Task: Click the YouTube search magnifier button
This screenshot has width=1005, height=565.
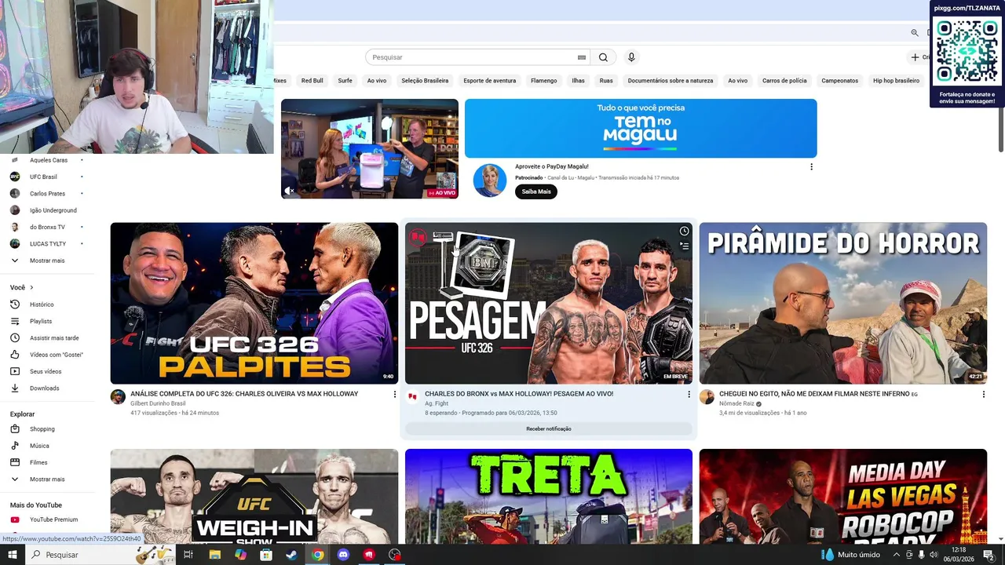Action: pyautogui.click(x=603, y=57)
